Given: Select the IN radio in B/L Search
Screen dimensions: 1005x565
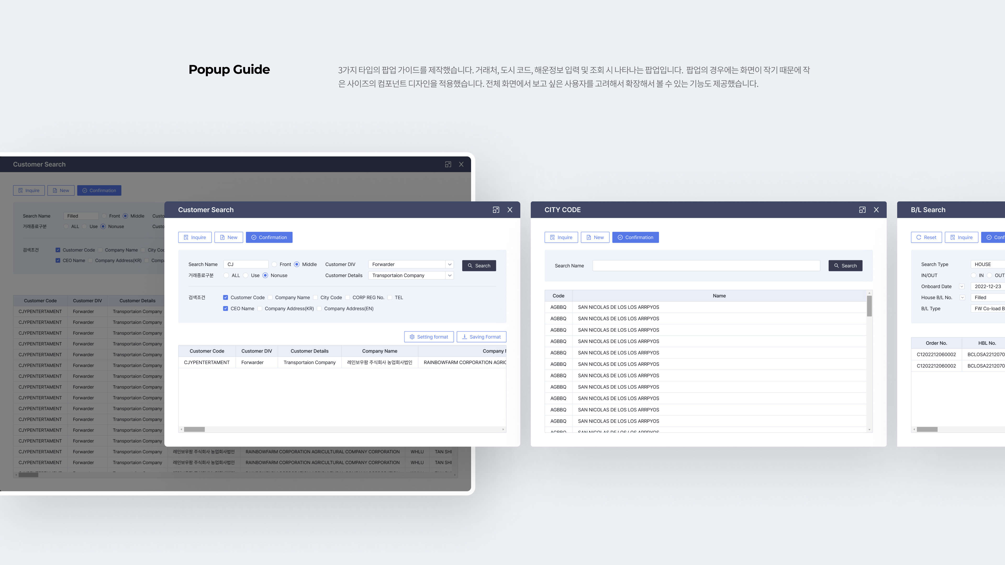Looking at the screenshot, I should [x=973, y=275].
